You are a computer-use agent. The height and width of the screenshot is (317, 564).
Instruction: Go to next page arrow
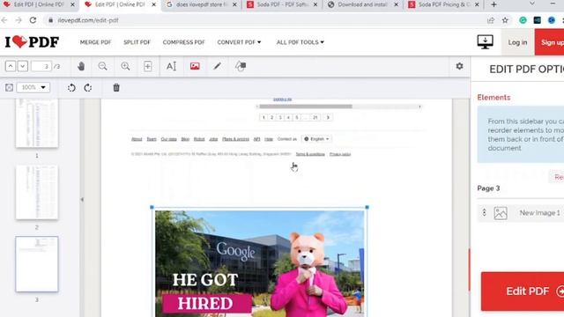[x=23, y=66]
